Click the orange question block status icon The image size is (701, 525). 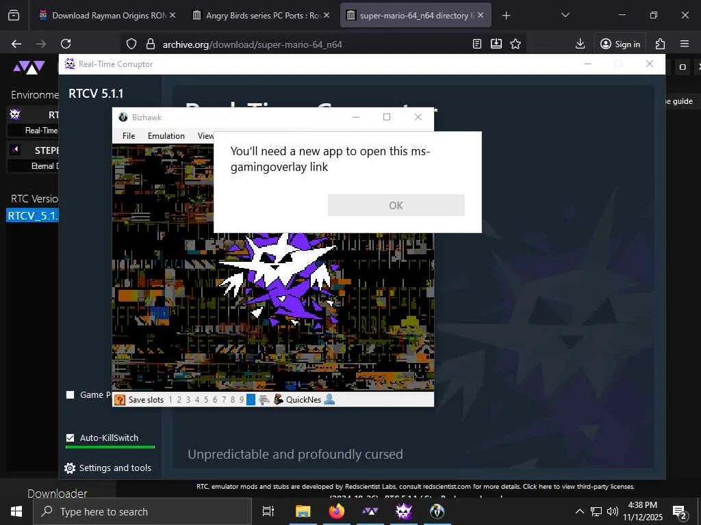[120, 399]
